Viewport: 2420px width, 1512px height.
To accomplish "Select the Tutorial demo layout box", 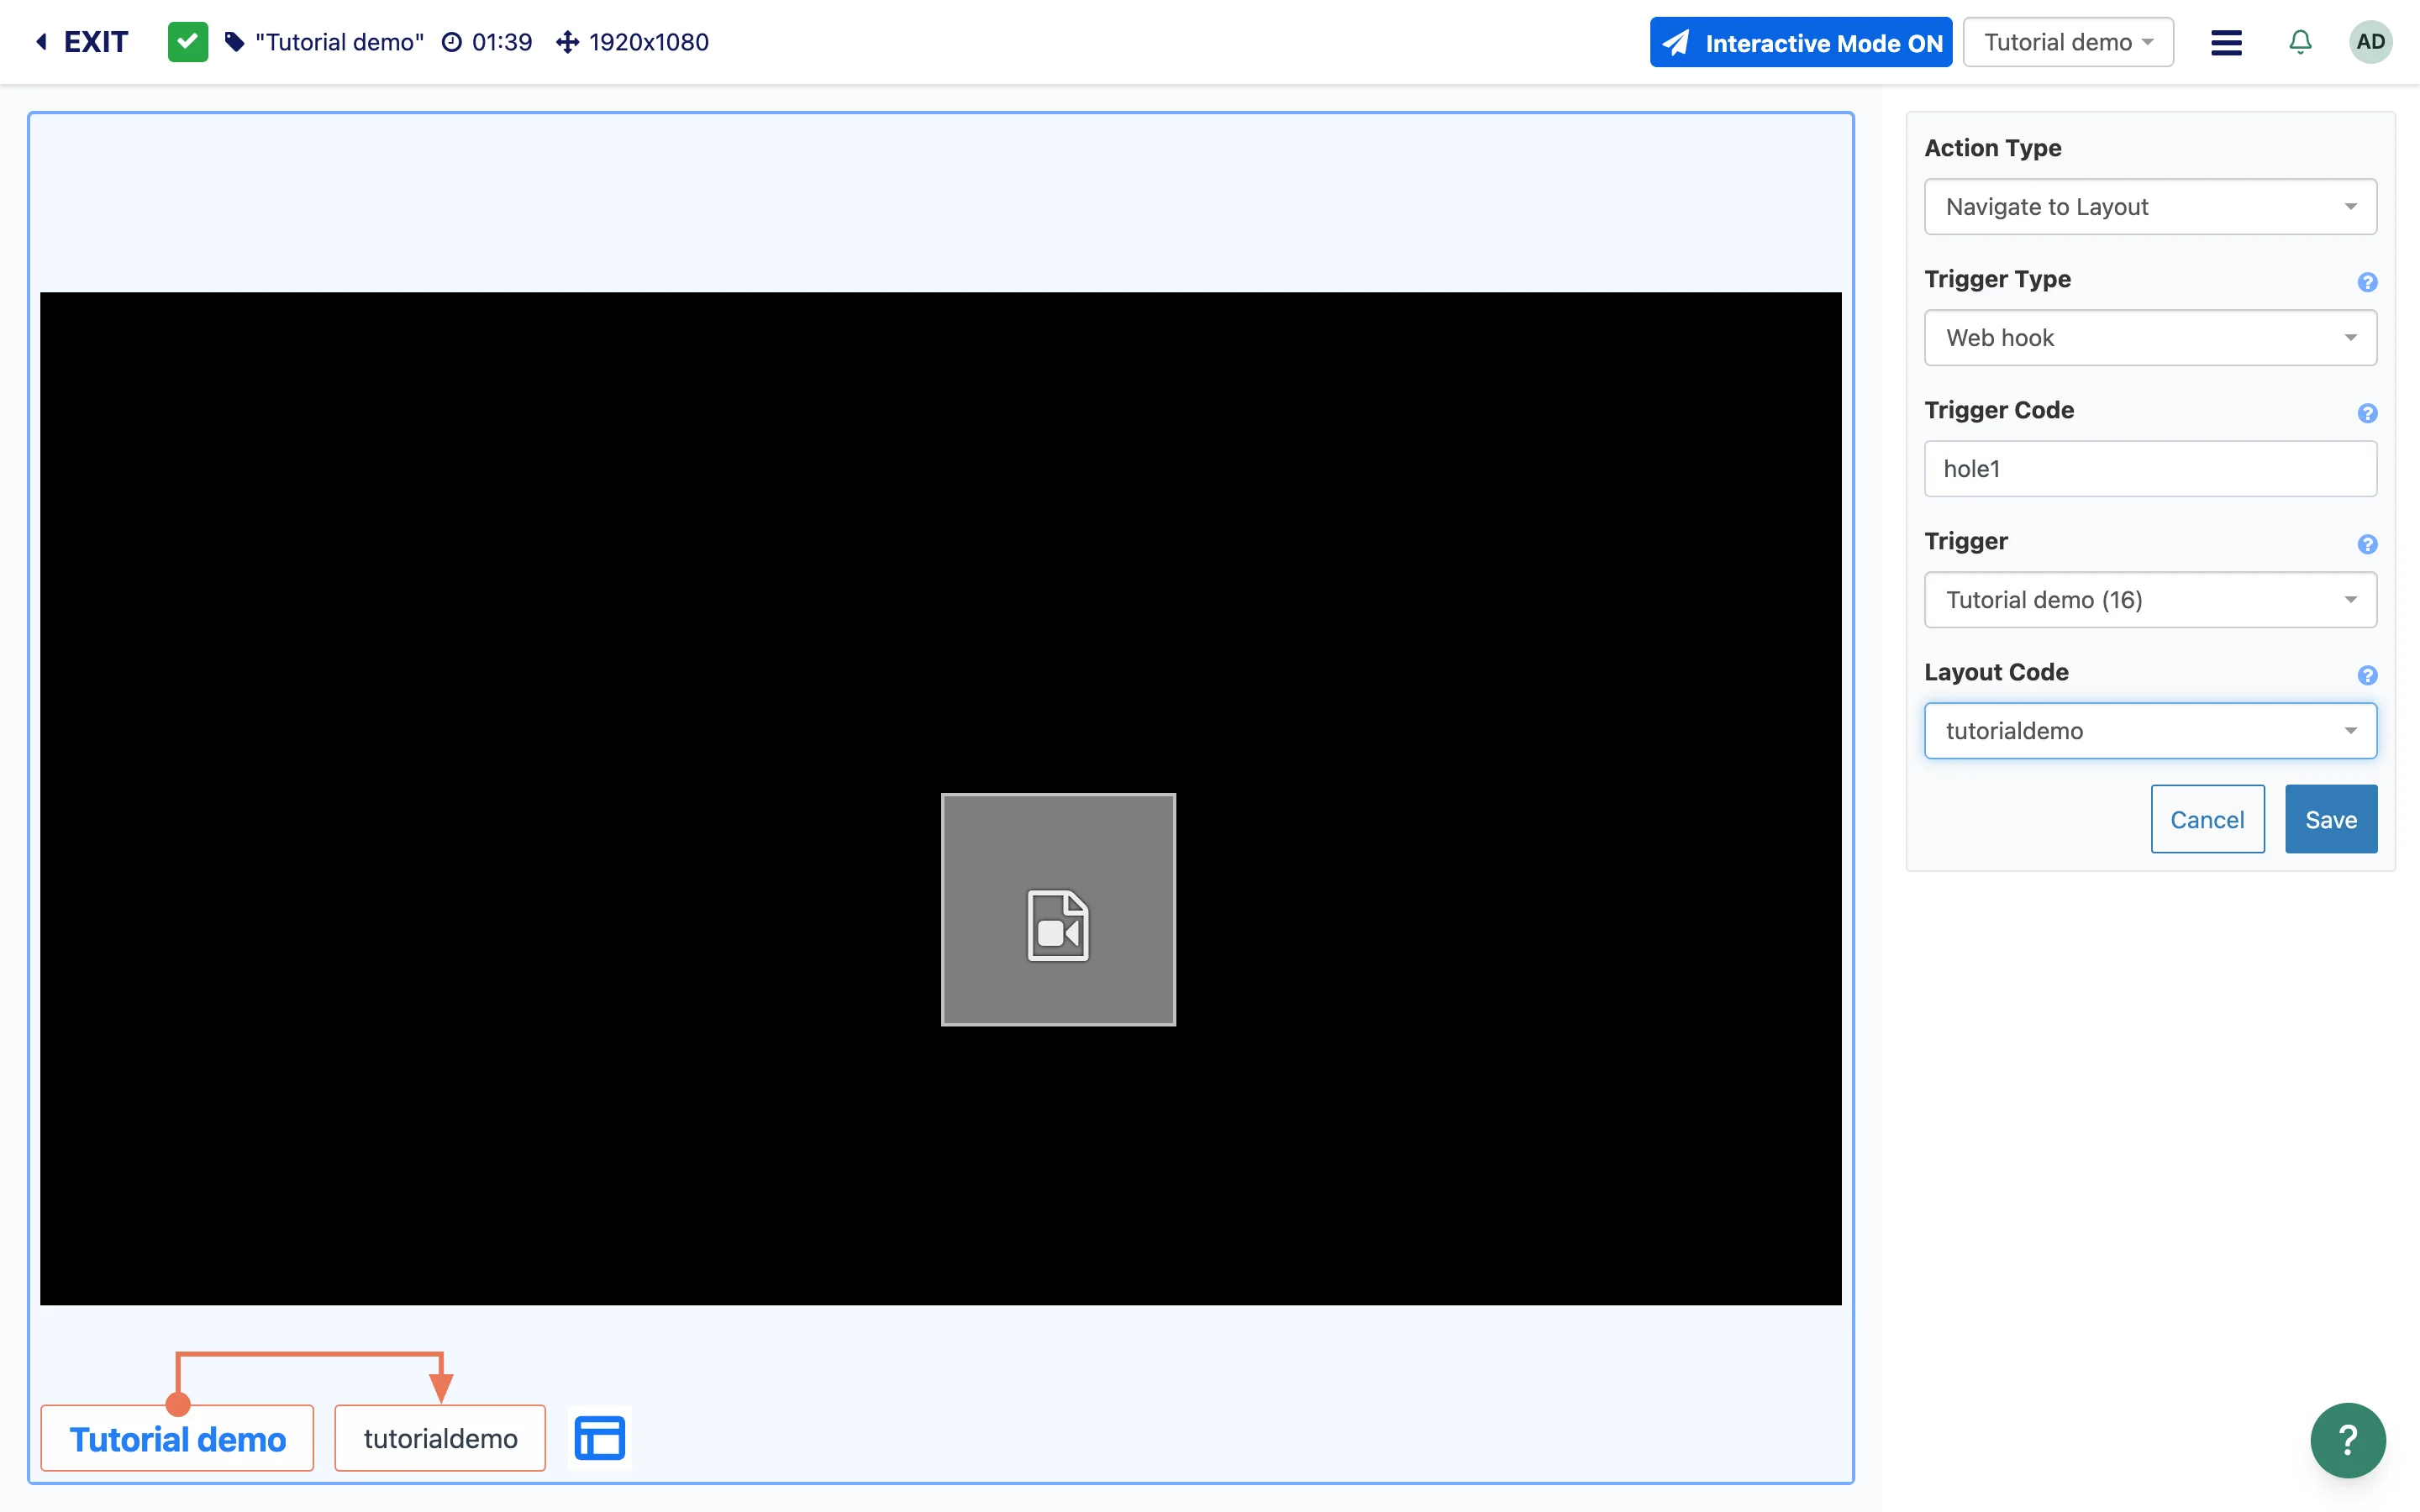I will point(177,1438).
